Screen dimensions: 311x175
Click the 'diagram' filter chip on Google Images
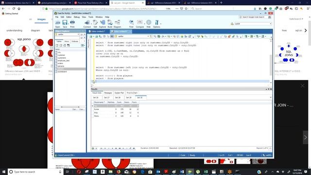pyautogui.click(x=35, y=30)
